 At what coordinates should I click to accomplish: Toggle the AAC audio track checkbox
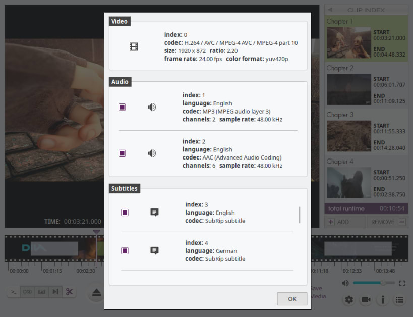122,153
